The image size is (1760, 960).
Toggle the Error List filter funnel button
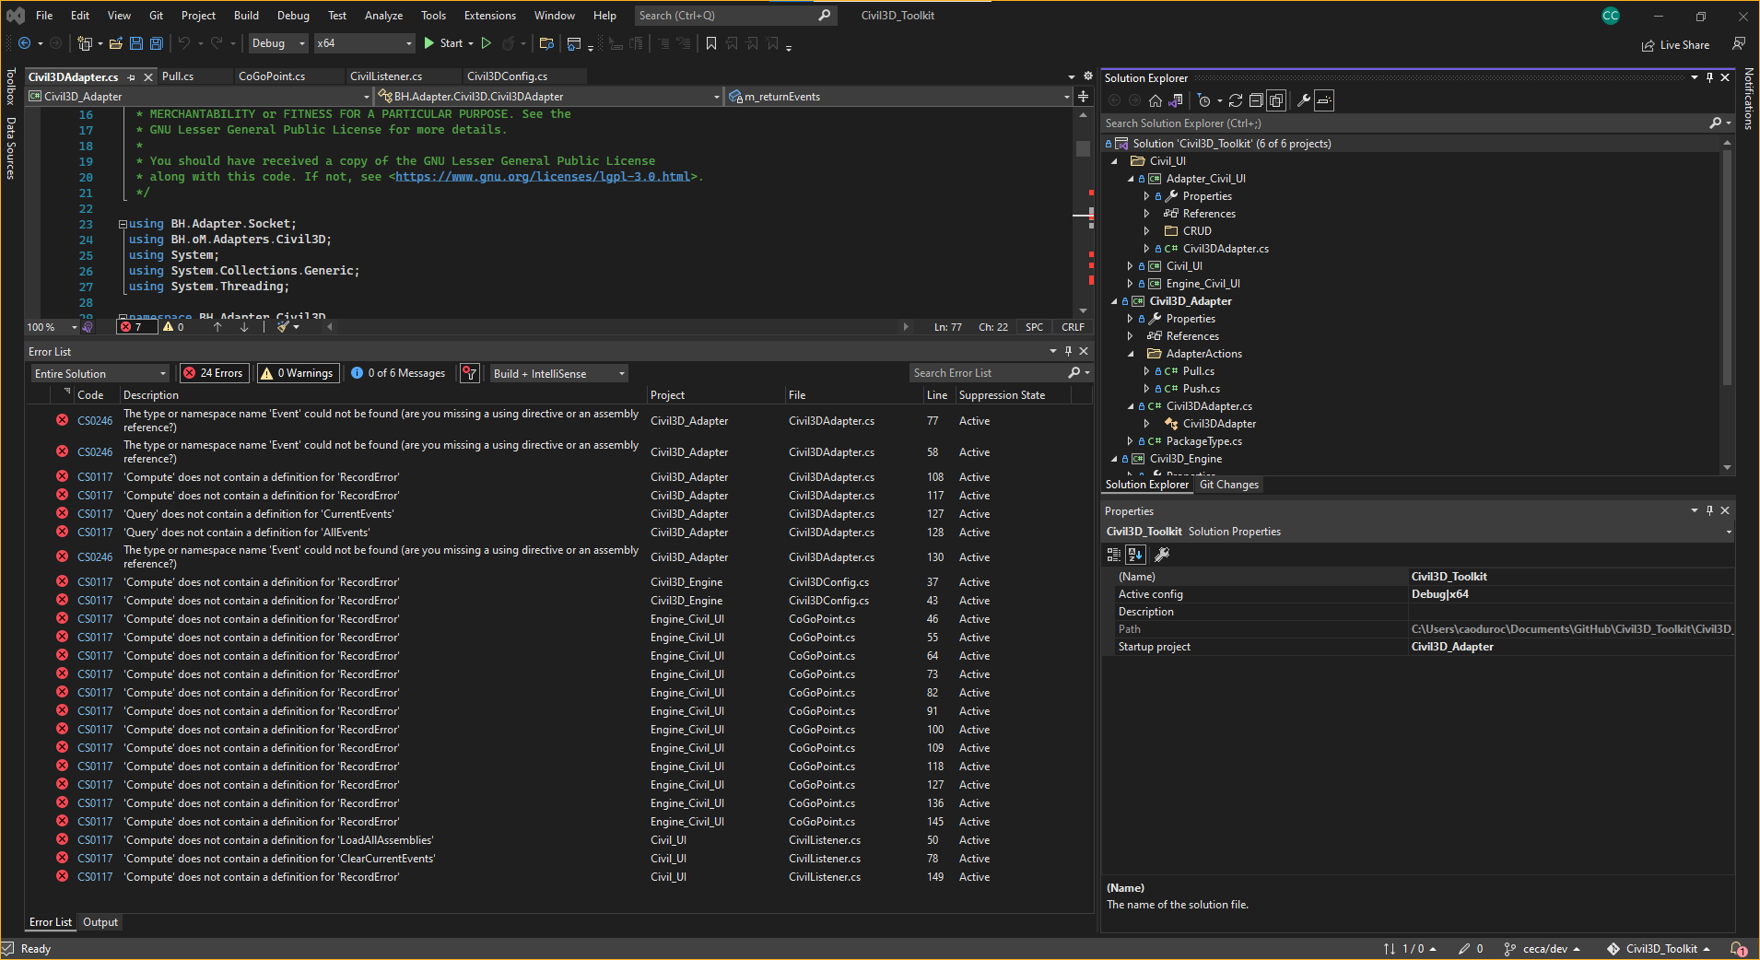[x=470, y=373]
